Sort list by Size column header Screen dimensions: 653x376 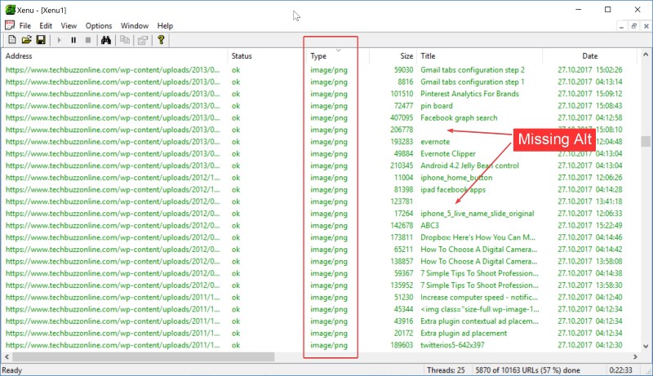pyautogui.click(x=406, y=56)
